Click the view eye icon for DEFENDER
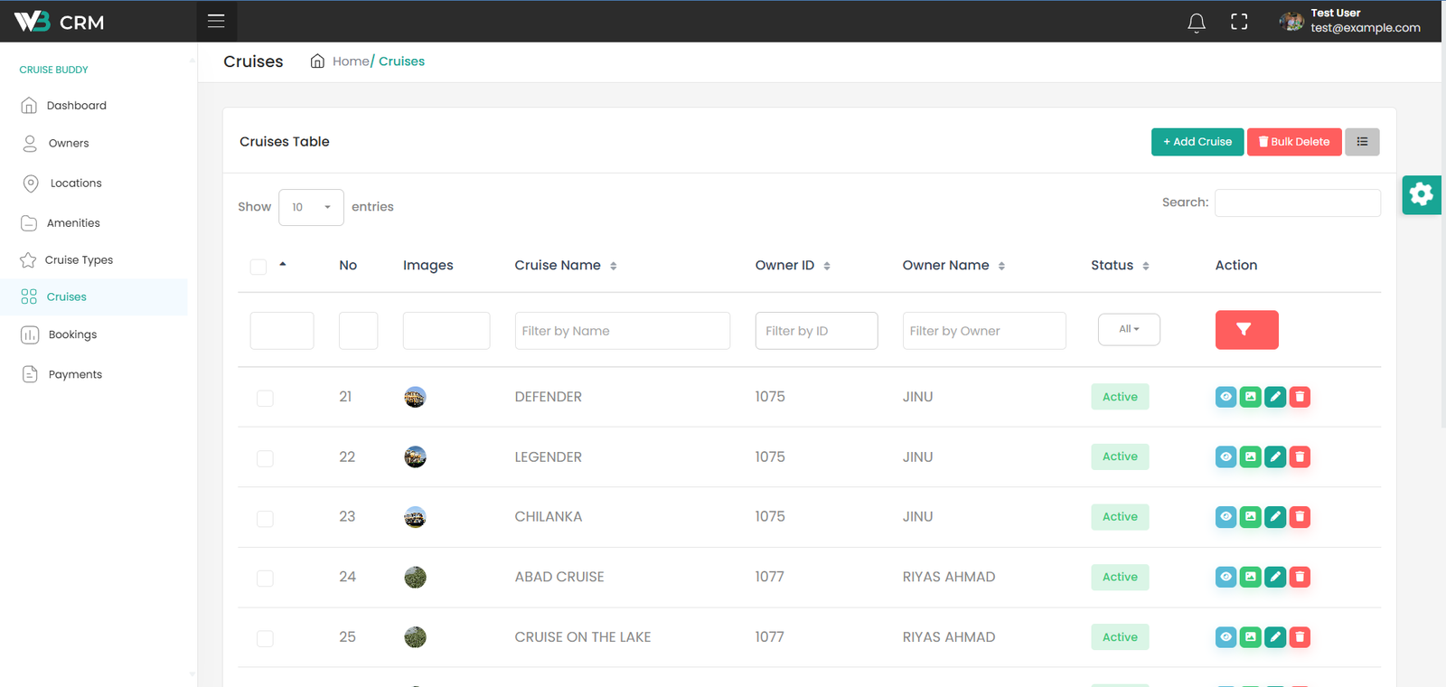 [x=1225, y=397]
